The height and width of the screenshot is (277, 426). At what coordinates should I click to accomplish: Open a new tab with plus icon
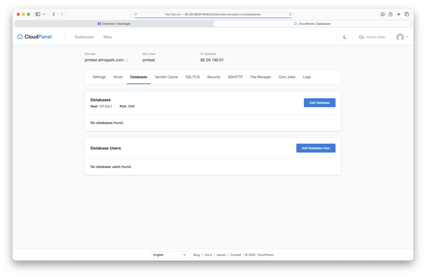[399, 14]
